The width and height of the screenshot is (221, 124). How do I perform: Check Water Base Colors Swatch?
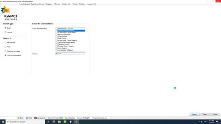[x=57, y=32]
